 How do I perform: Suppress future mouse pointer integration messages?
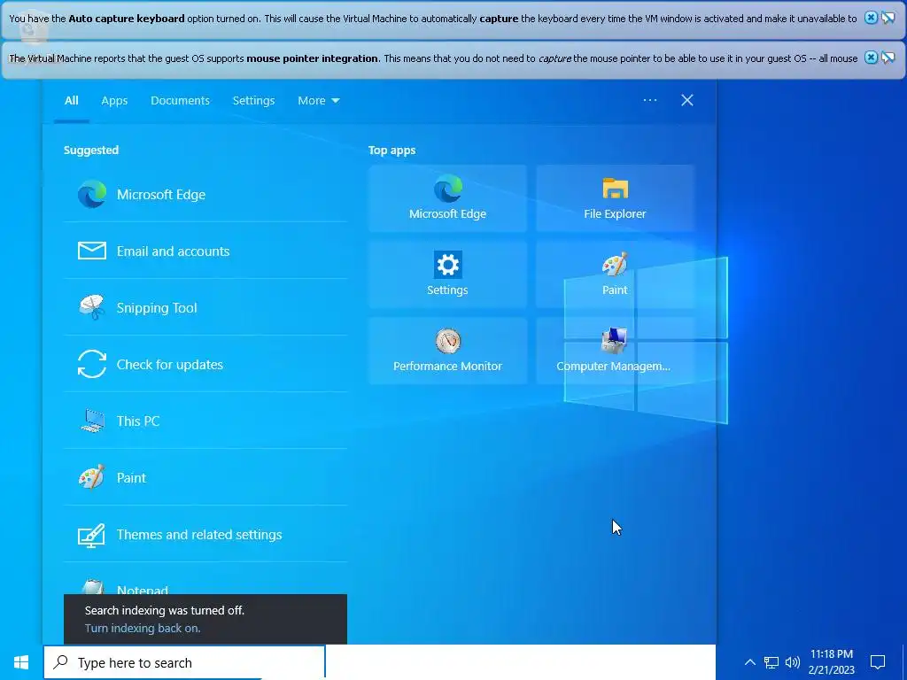point(888,58)
